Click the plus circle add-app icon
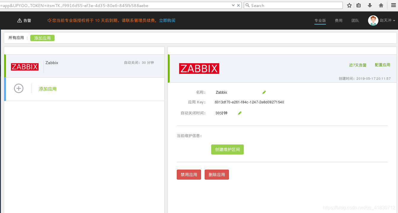The width and height of the screenshot is (398, 213). pyautogui.click(x=19, y=88)
